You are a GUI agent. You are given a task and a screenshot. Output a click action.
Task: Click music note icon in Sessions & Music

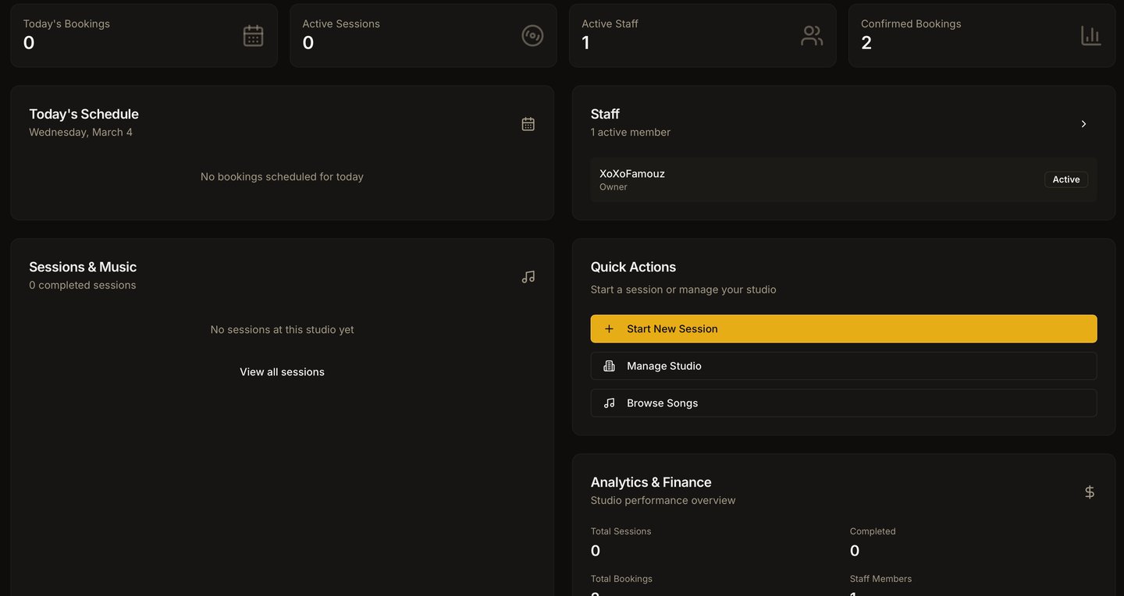[x=528, y=277]
